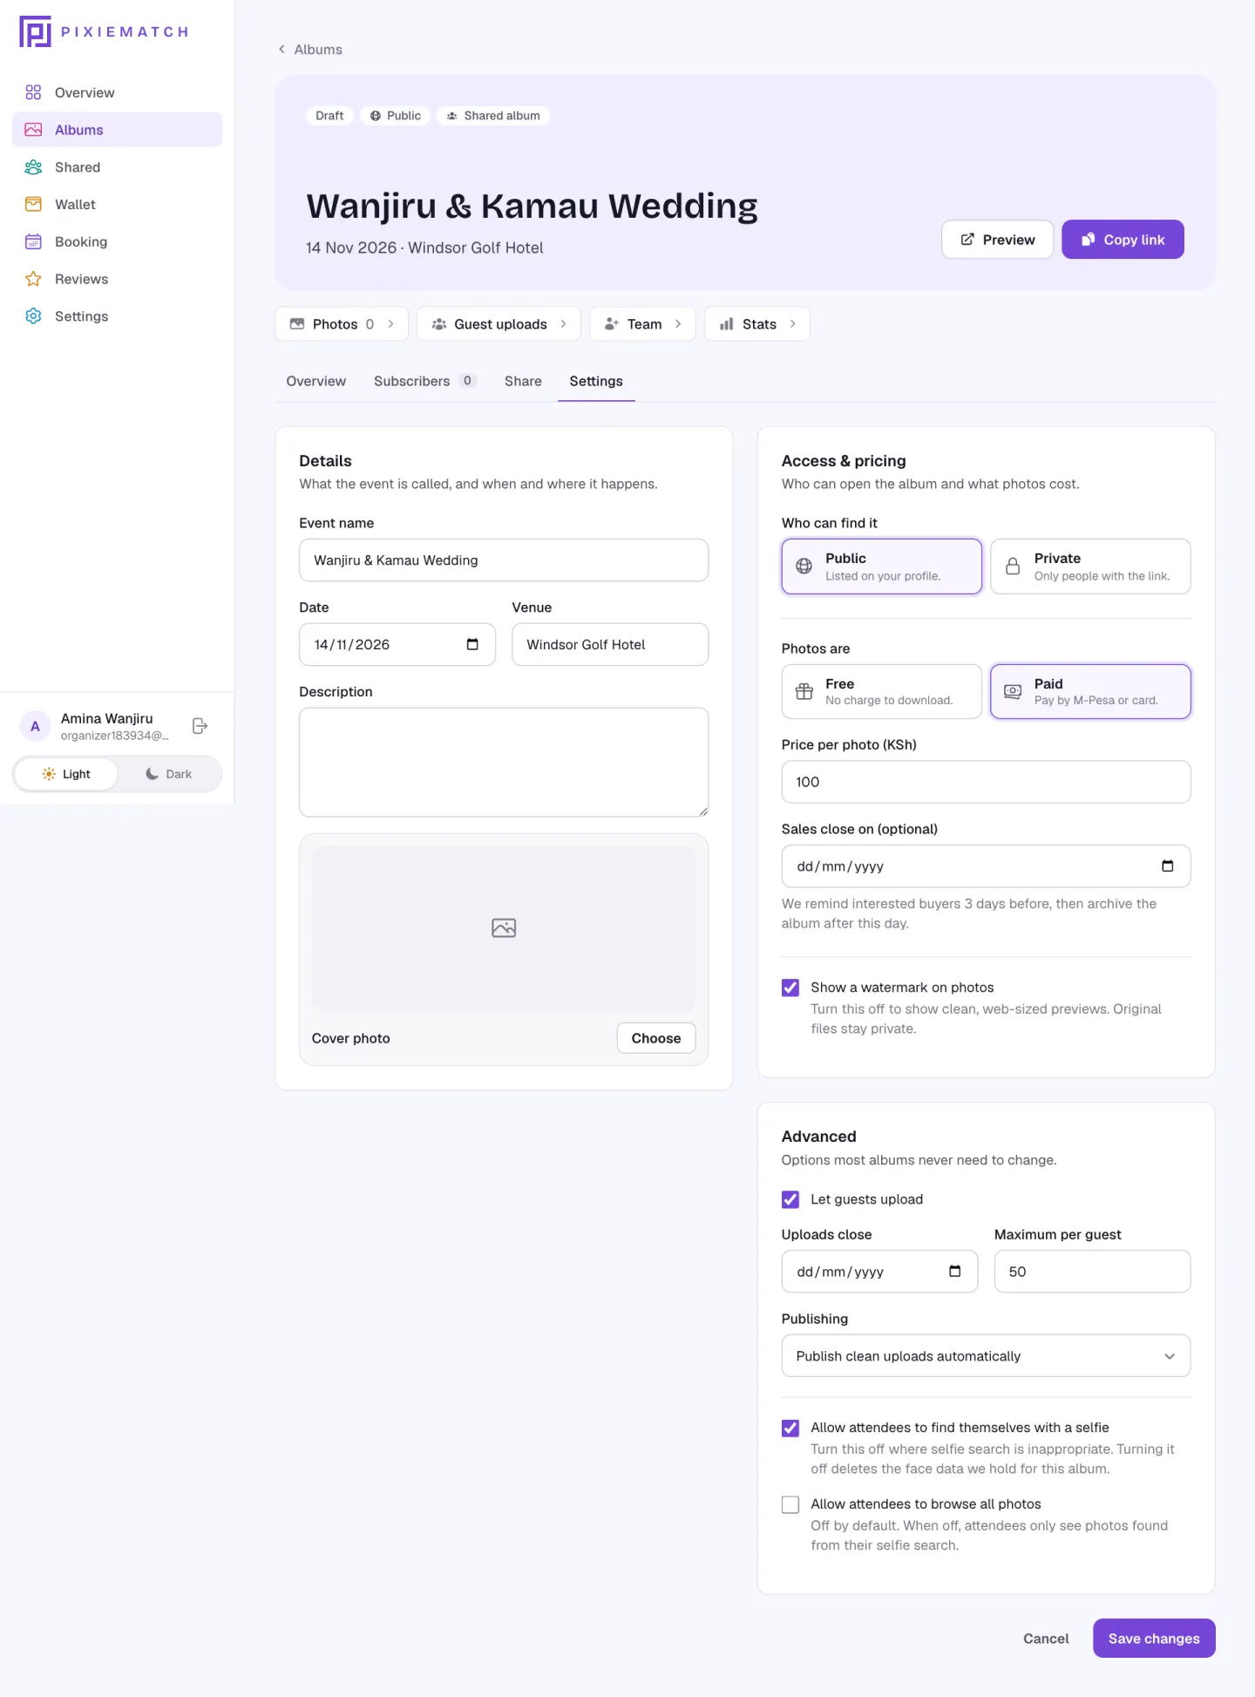Open Reviews star icon in sidebar
Image resolution: width=1255 pixels, height=1697 pixels.
point(33,279)
